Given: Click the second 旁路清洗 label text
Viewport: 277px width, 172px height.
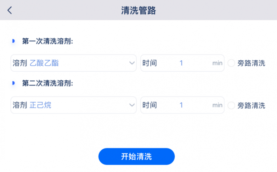Looking at the screenshot, I should coord(251,105).
